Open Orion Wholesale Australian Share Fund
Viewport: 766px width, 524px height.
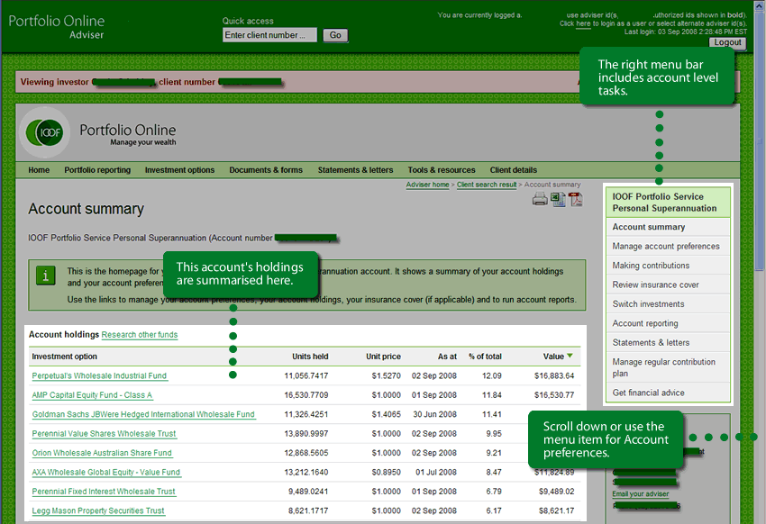[102, 453]
